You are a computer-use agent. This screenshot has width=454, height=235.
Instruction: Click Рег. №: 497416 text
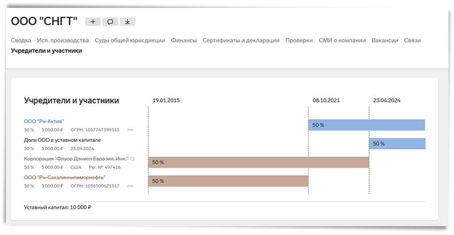pos(105,168)
